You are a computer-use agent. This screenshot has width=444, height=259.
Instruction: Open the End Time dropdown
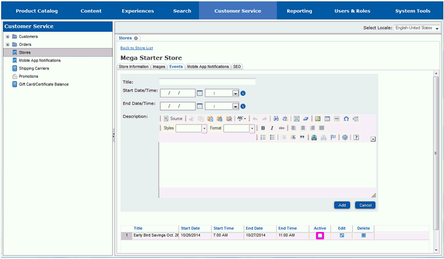pyautogui.click(x=235, y=106)
